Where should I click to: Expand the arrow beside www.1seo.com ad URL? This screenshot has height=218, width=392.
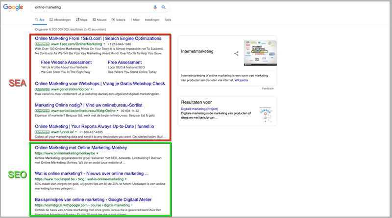[x=104, y=44]
